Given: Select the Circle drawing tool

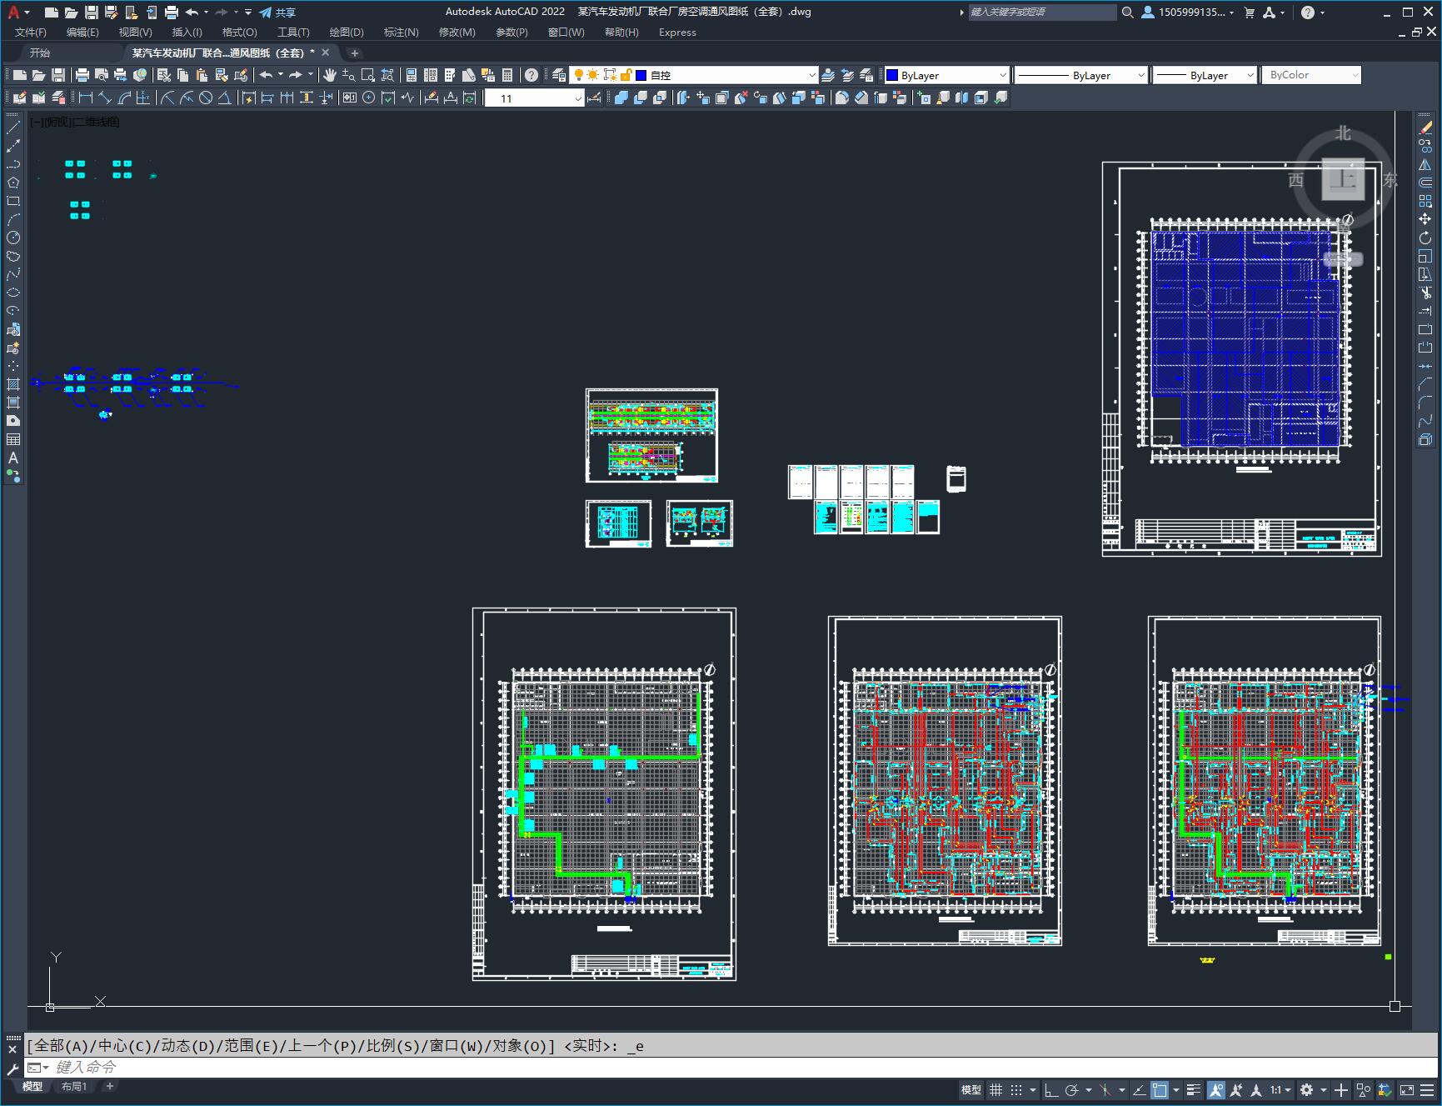Looking at the screenshot, I should pos(13,238).
